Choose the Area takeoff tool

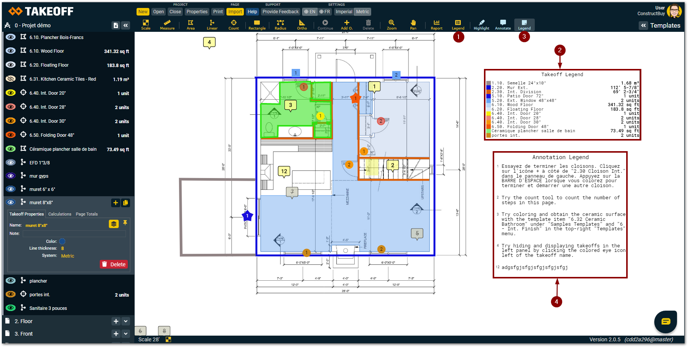(190, 25)
